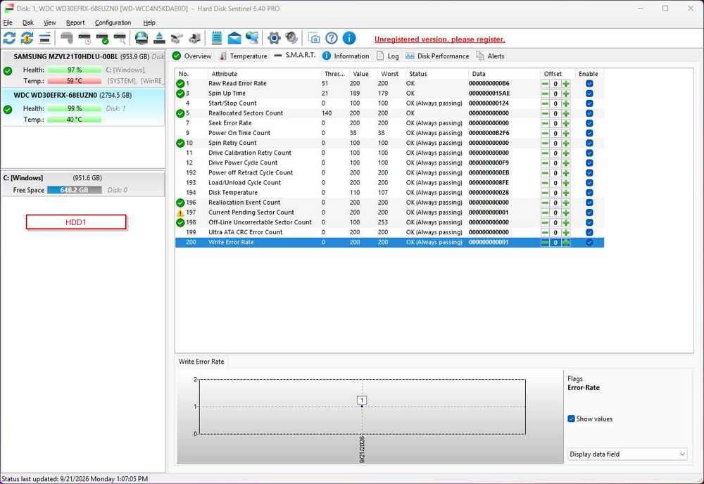Toggle Enable checkbox for Reallocated Sectors Count
Image resolution: width=704 pixels, height=484 pixels.
pyautogui.click(x=589, y=113)
